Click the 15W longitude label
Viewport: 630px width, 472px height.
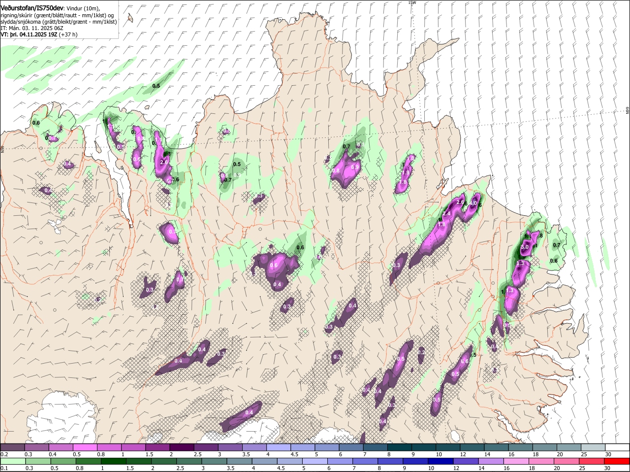click(x=412, y=2)
